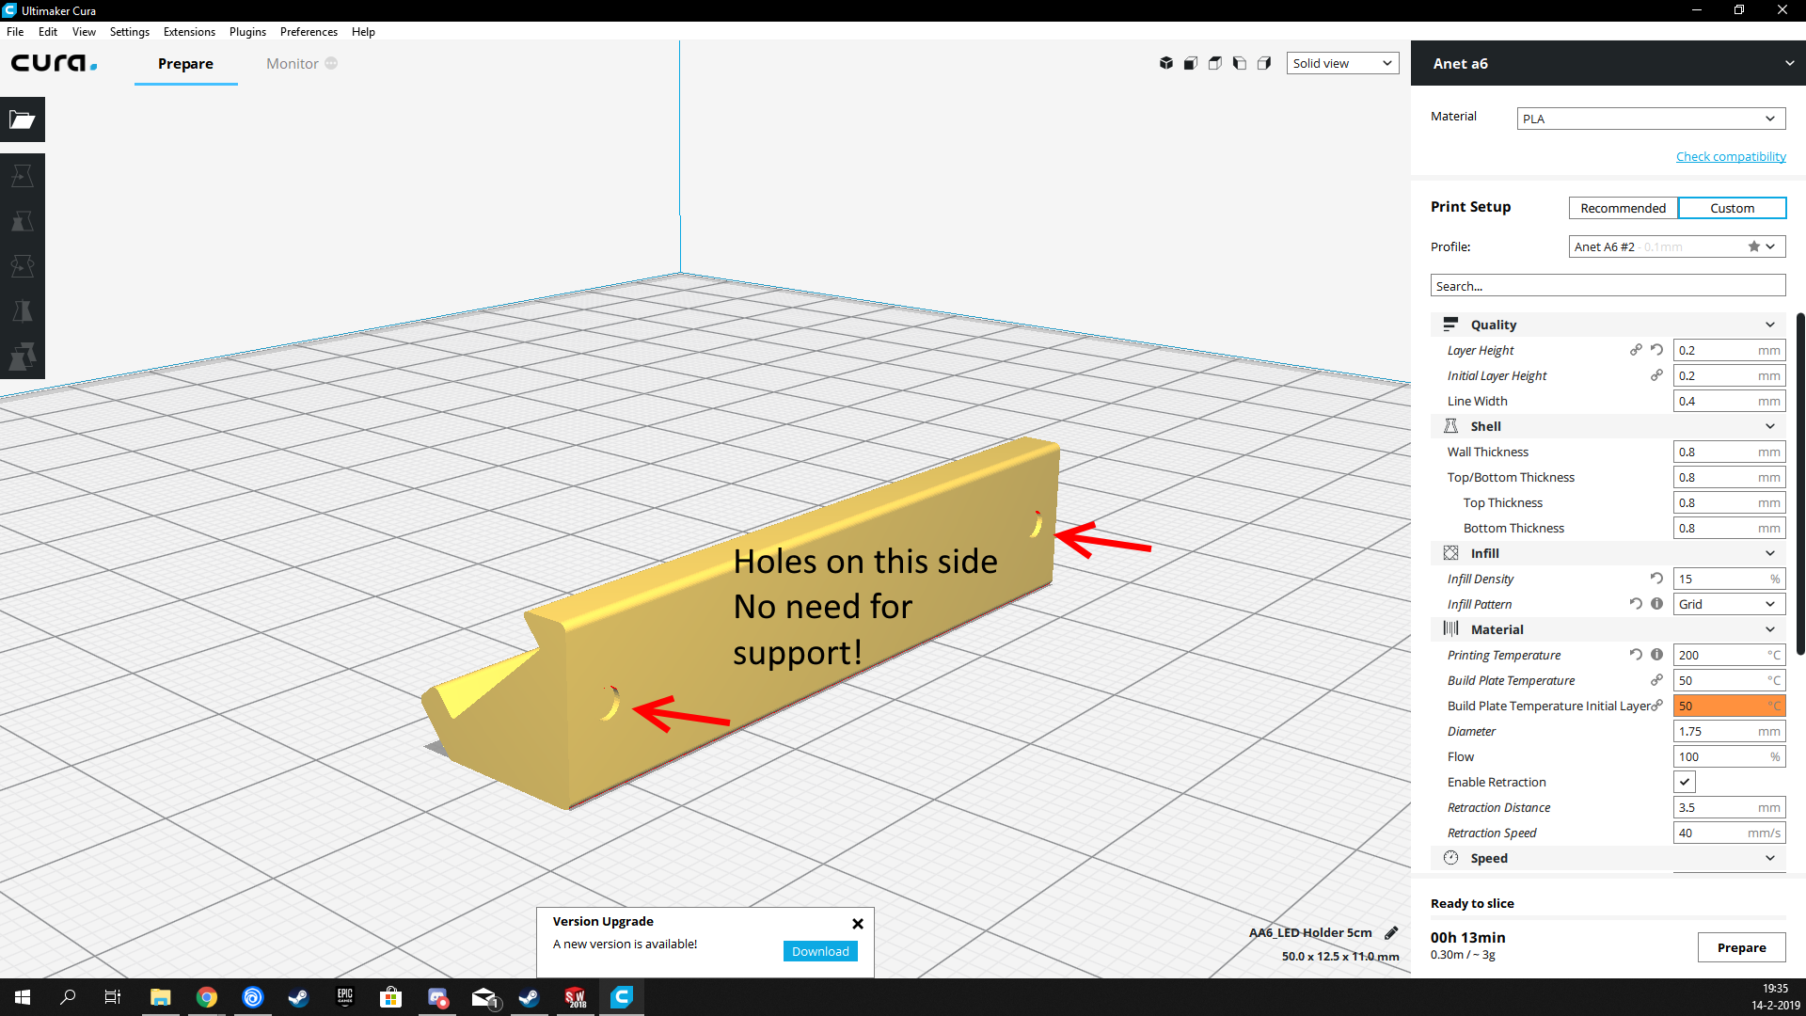Click the Cura logo
This screenshot has height=1016, width=1806.
coord(54,63)
